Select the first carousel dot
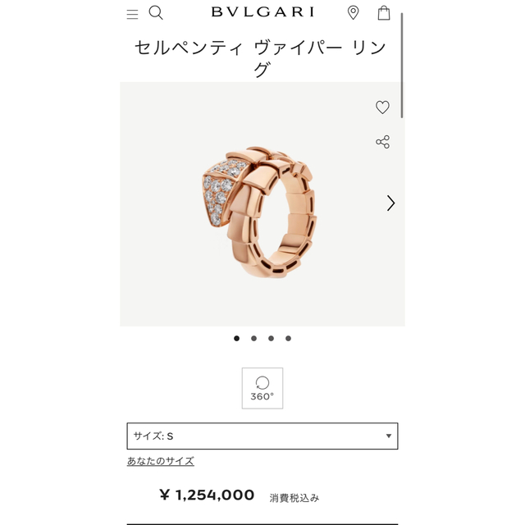The width and height of the screenshot is (525, 525). click(236, 338)
